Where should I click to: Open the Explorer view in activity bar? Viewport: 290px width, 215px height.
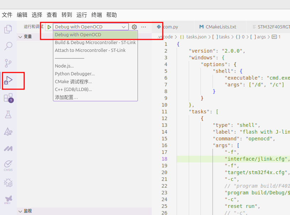[8, 29]
